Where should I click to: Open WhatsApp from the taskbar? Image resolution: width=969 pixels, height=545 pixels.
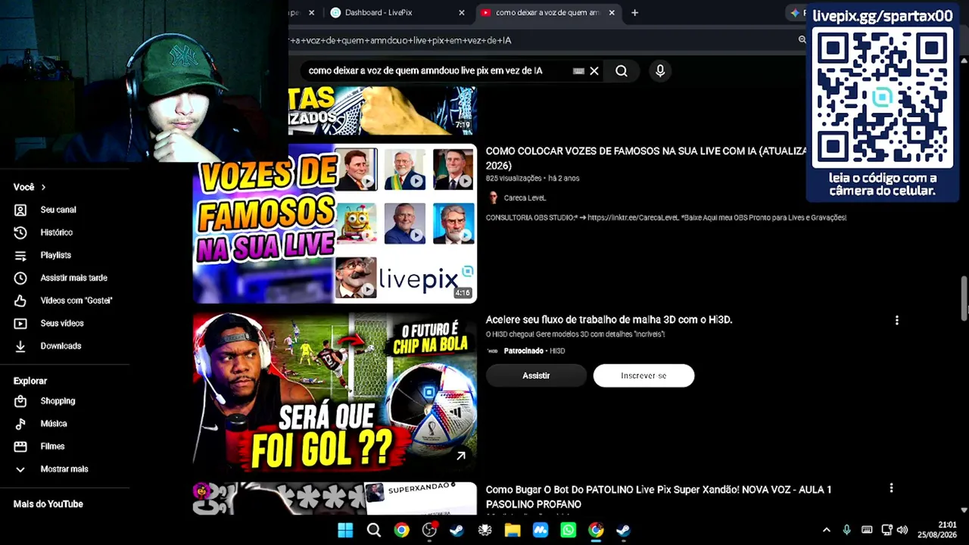pos(568,530)
